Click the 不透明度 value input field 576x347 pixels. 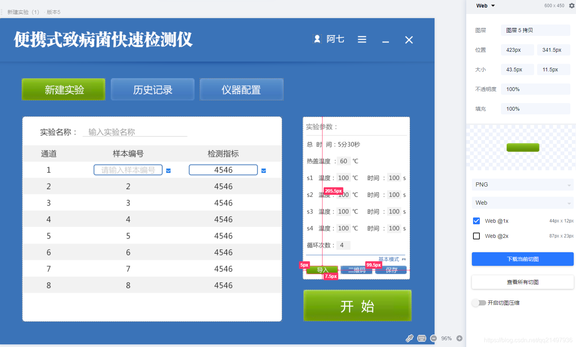tap(535, 89)
